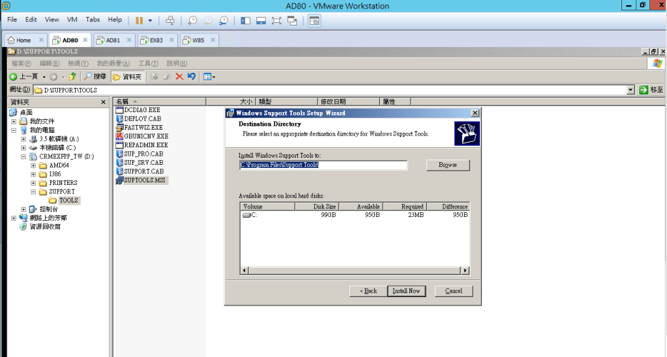This screenshot has height=357, width=667.
Task: Open the snapshot manager icon
Action: [x=224, y=20]
